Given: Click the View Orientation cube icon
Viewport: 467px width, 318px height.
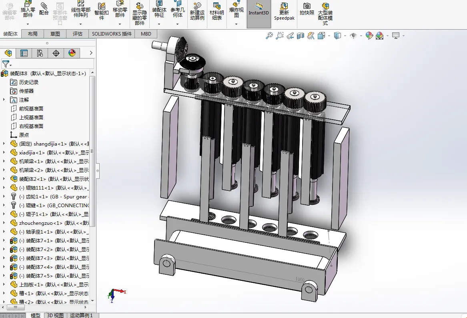Looking at the screenshot, I should (321, 36).
